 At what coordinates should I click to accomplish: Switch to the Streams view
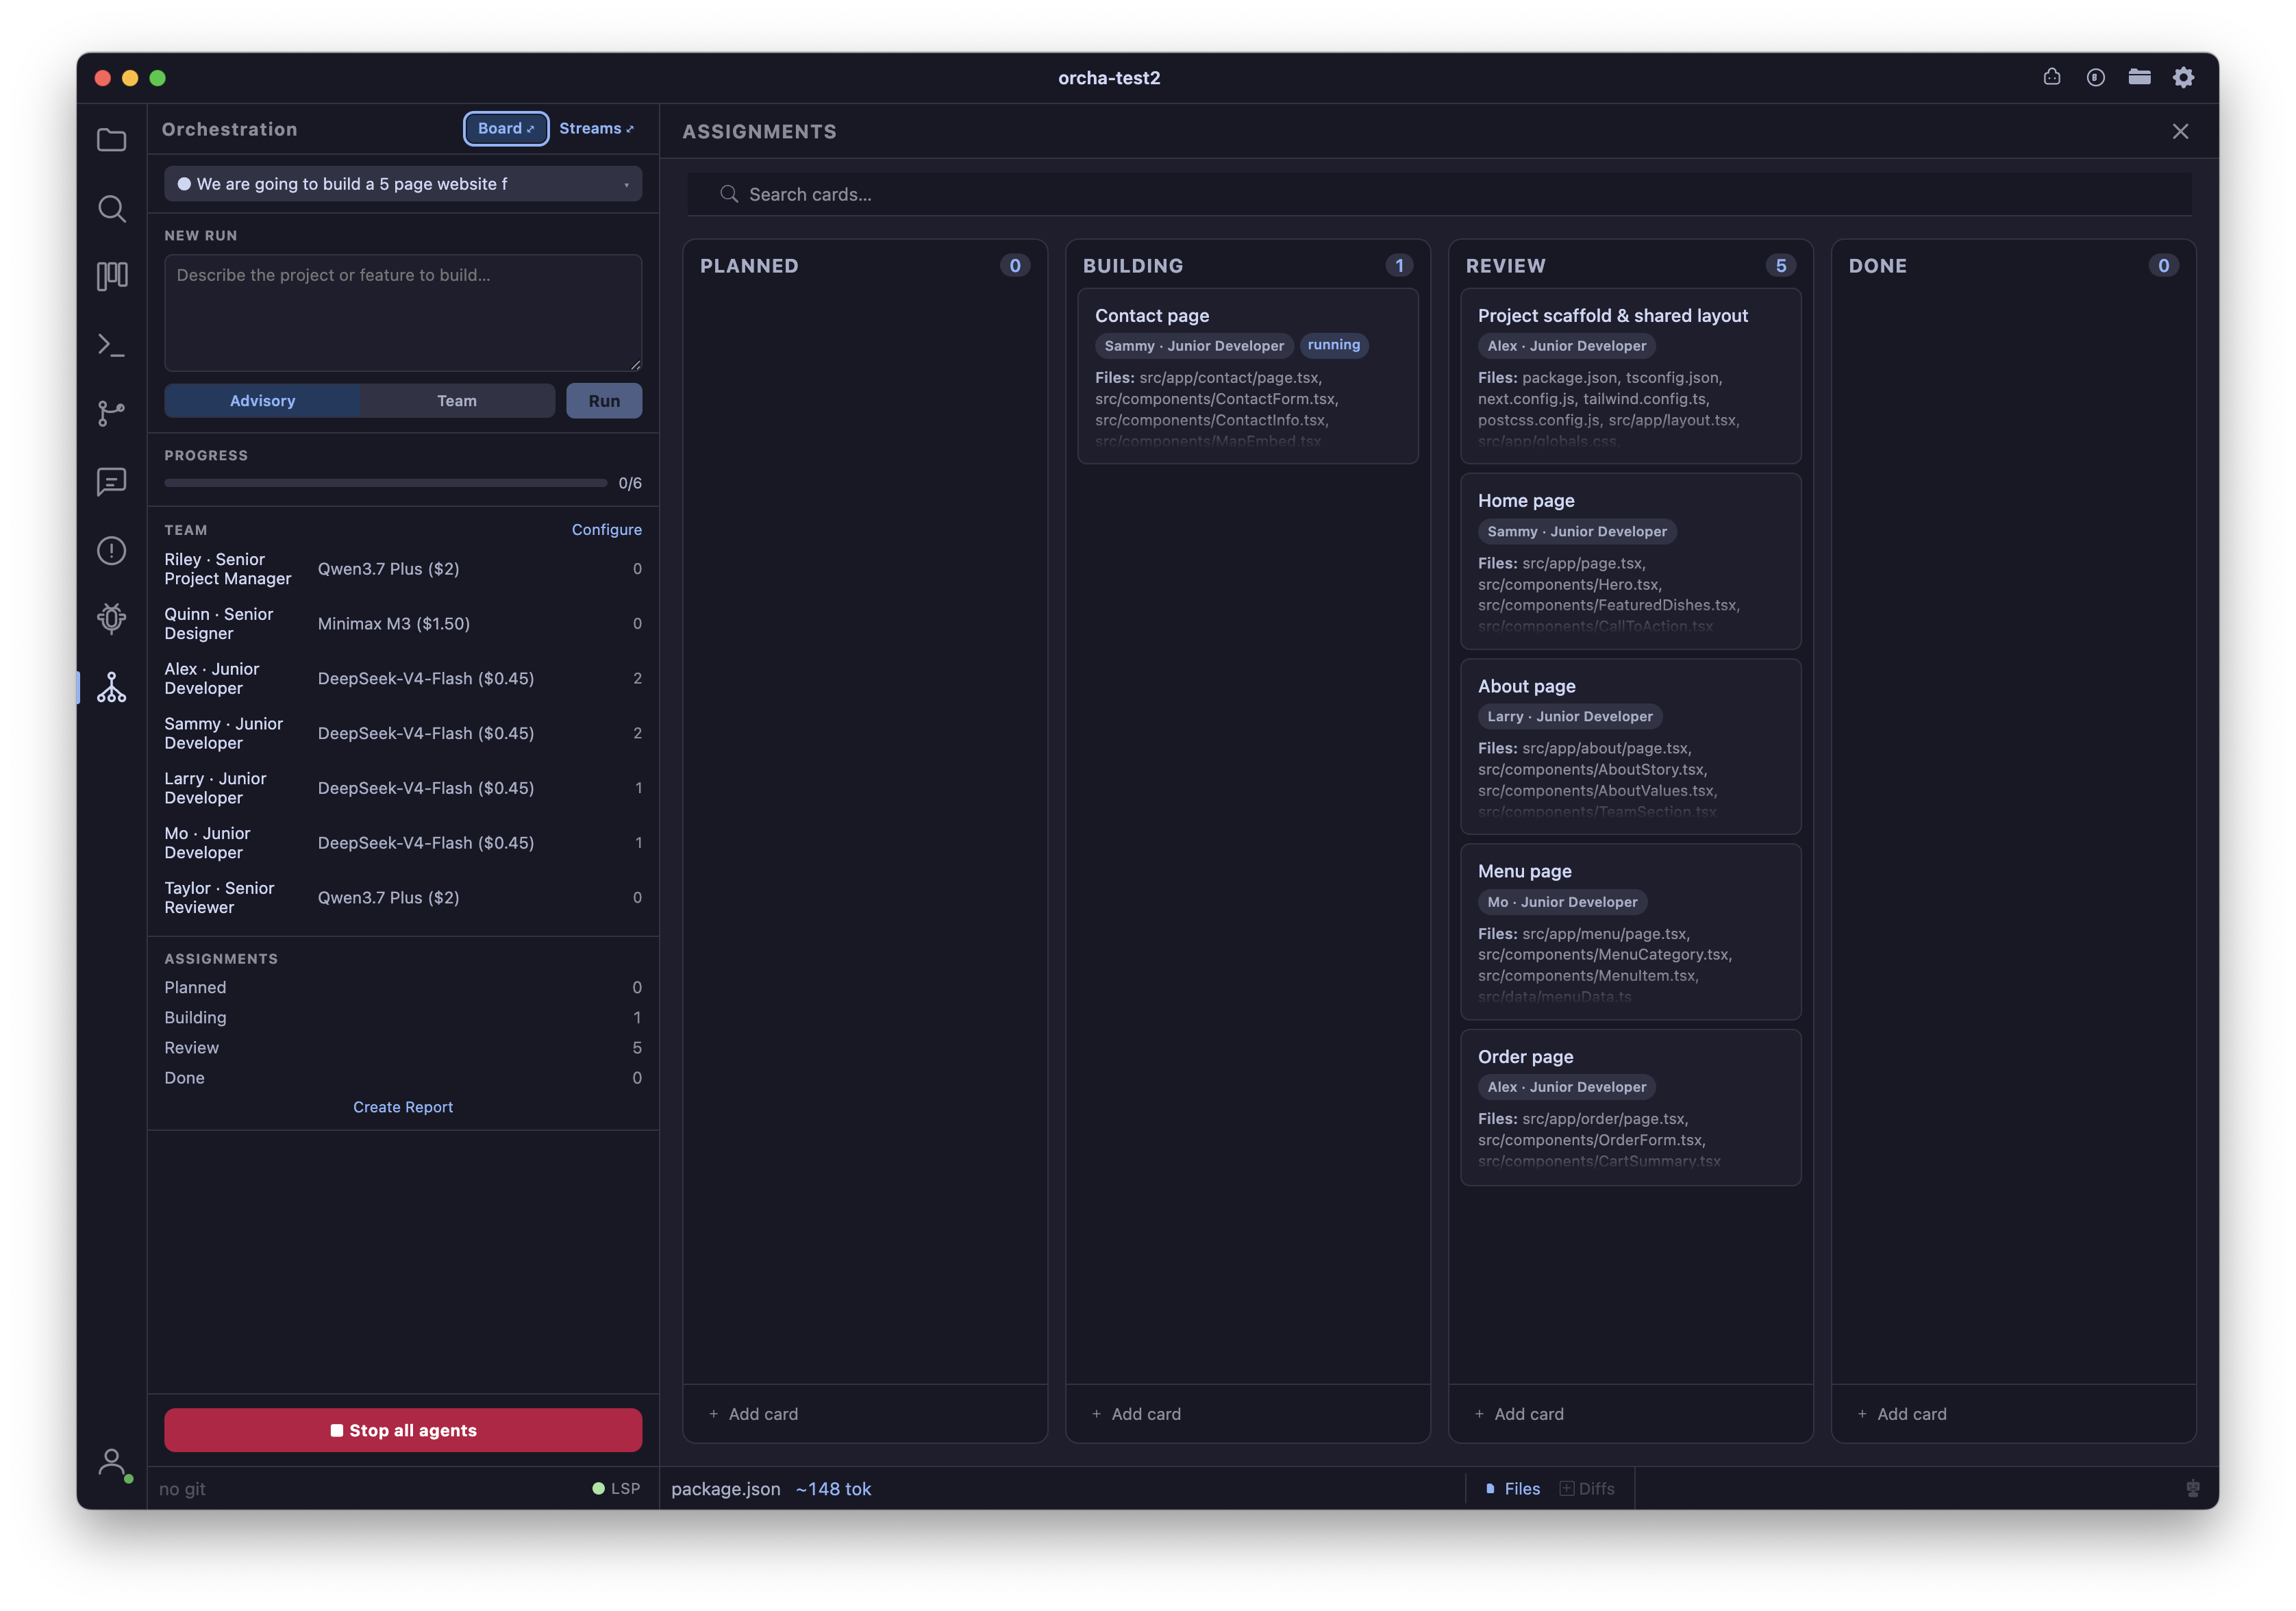click(596, 128)
